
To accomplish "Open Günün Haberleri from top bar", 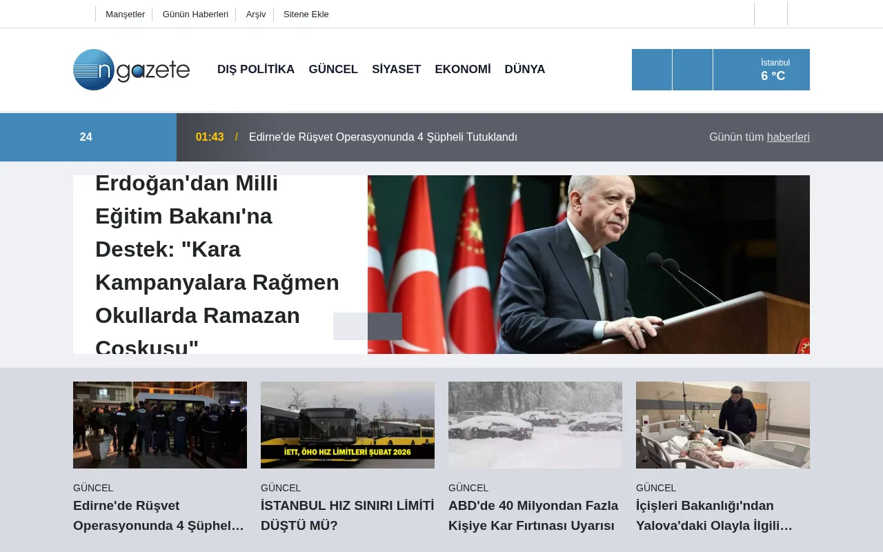I will pos(195,14).
